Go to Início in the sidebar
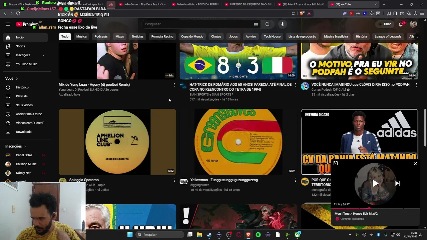This screenshot has width=427, height=240. pos(25,37)
